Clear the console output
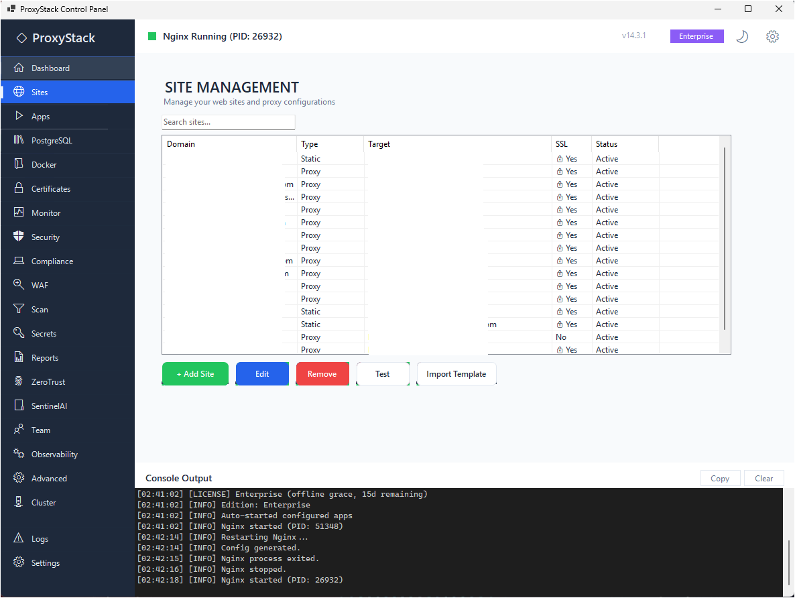795x598 pixels. click(763, 478)
